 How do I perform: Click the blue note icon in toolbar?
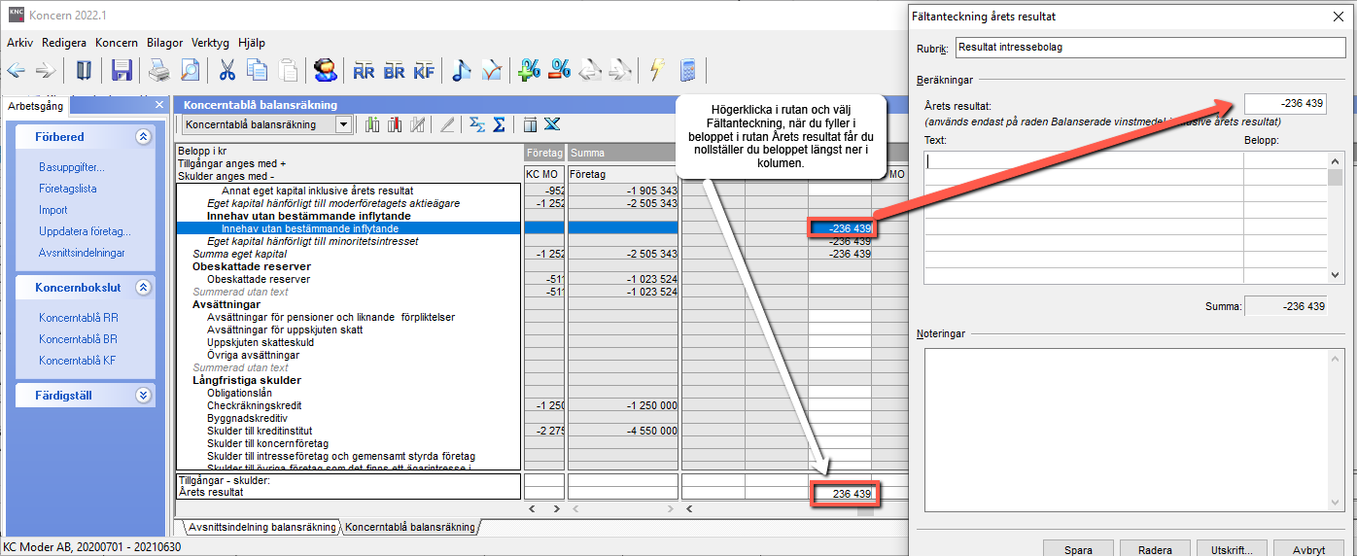[462, 70]
